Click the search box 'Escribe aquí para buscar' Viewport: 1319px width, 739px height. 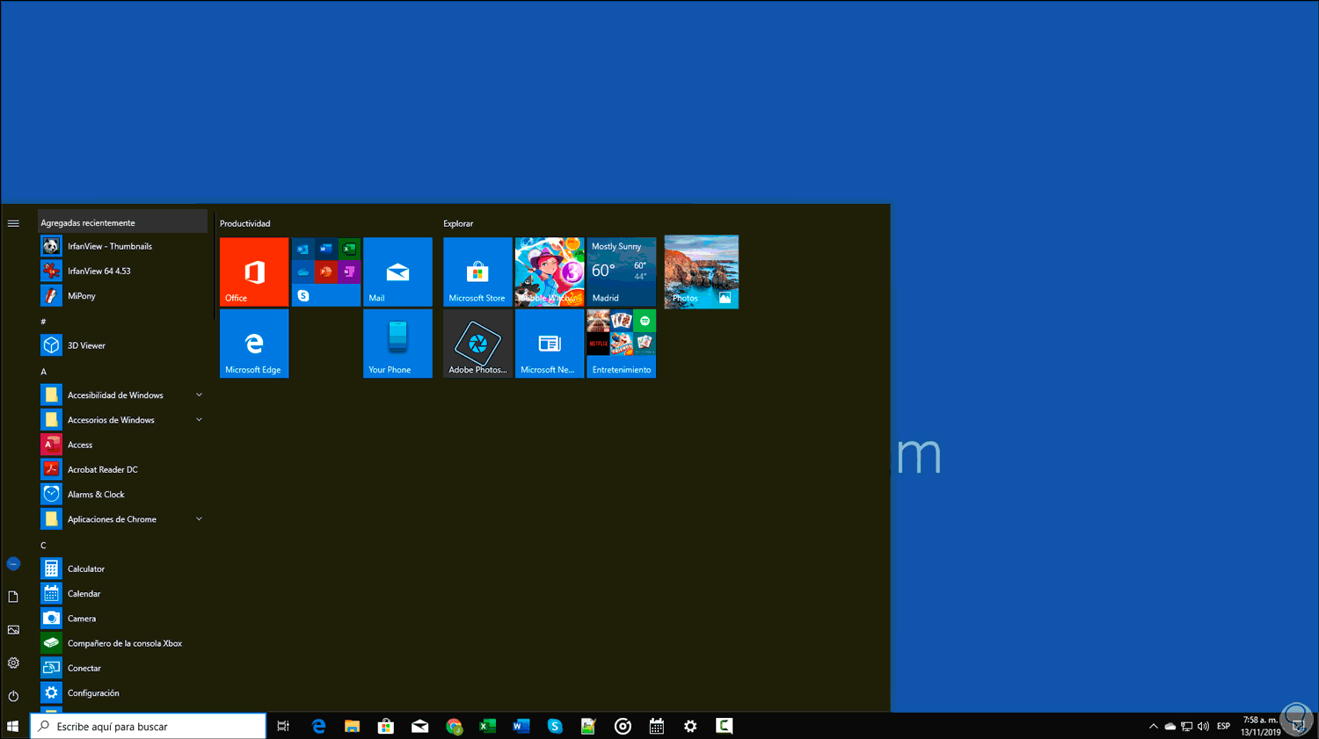click(149, 726)
